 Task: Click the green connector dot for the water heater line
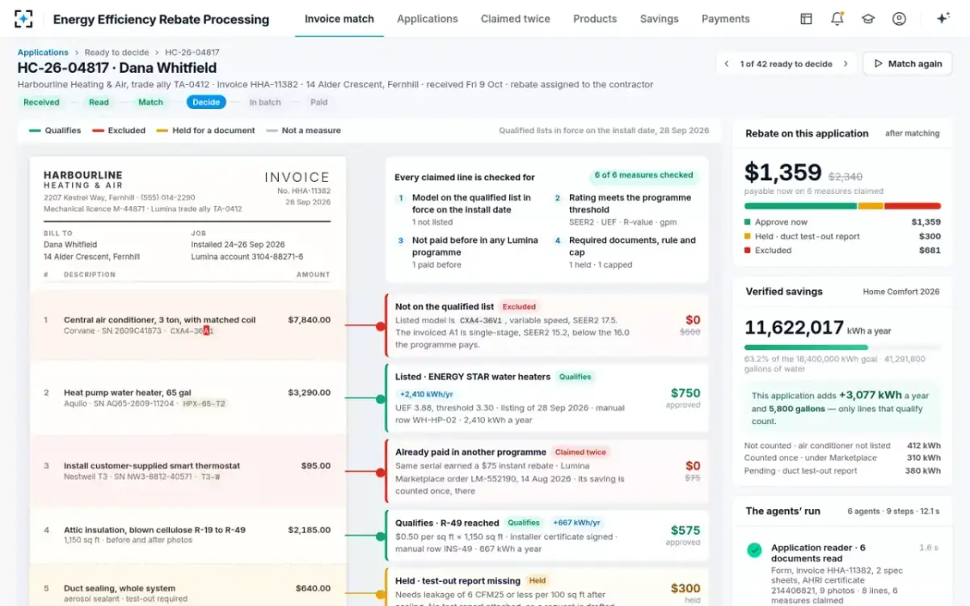coord(381,398)
